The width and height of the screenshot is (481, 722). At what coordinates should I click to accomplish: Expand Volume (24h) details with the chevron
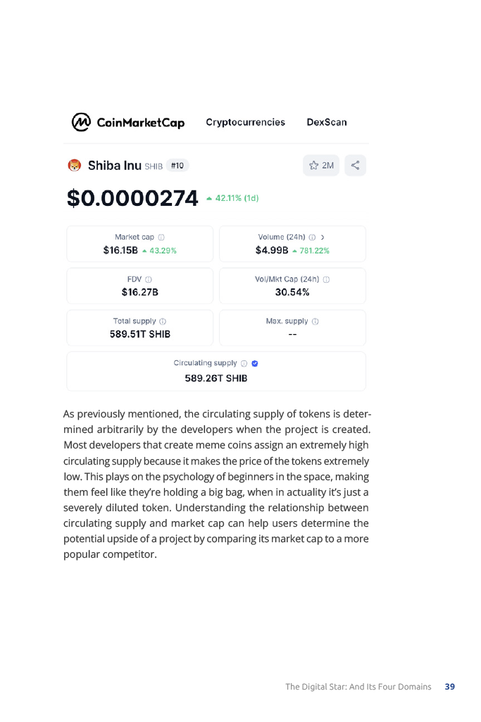tap(323, 238)
